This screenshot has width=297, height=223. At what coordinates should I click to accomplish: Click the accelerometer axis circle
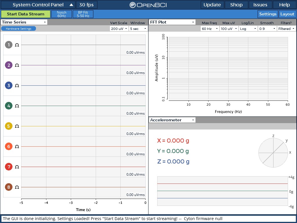tap(273, 153)
